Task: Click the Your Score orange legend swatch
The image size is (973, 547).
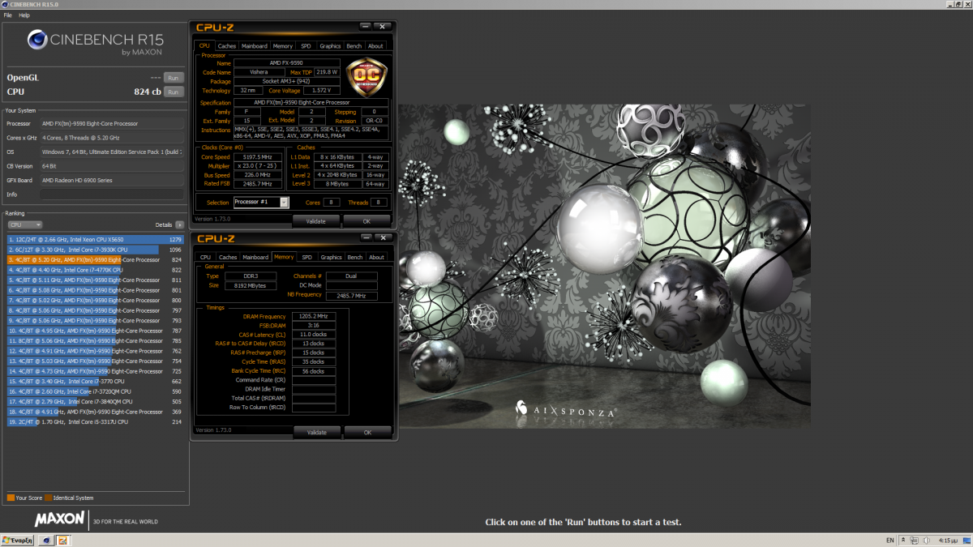Action: click(11, 498)
